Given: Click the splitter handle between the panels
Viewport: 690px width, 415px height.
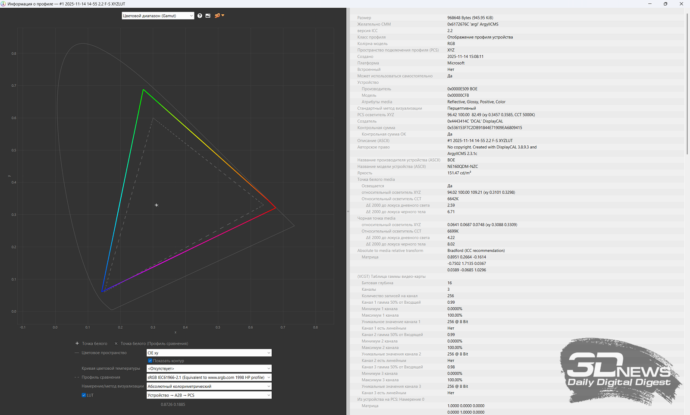Looking at the screenshot, I should [x=348, y=211].
